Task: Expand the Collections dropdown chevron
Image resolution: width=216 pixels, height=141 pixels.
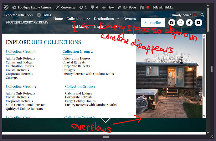Action: pos(89,19)
